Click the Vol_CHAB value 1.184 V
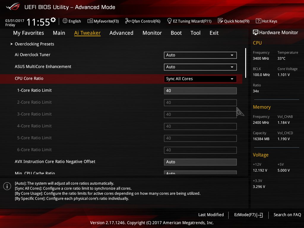Viewport: 304px width, 228px height. pos(284,123)
